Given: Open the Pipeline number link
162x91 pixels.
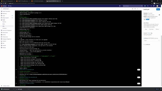Looking at the screenshot, I should pos(151,38).
